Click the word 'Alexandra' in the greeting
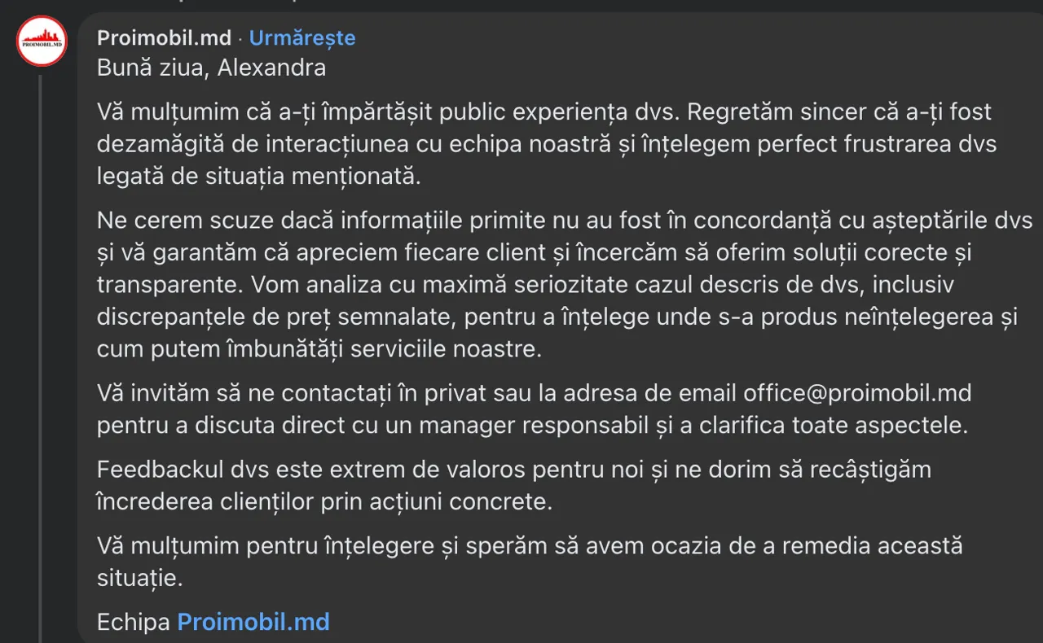The image size is (1043, 643). point(271,68)
